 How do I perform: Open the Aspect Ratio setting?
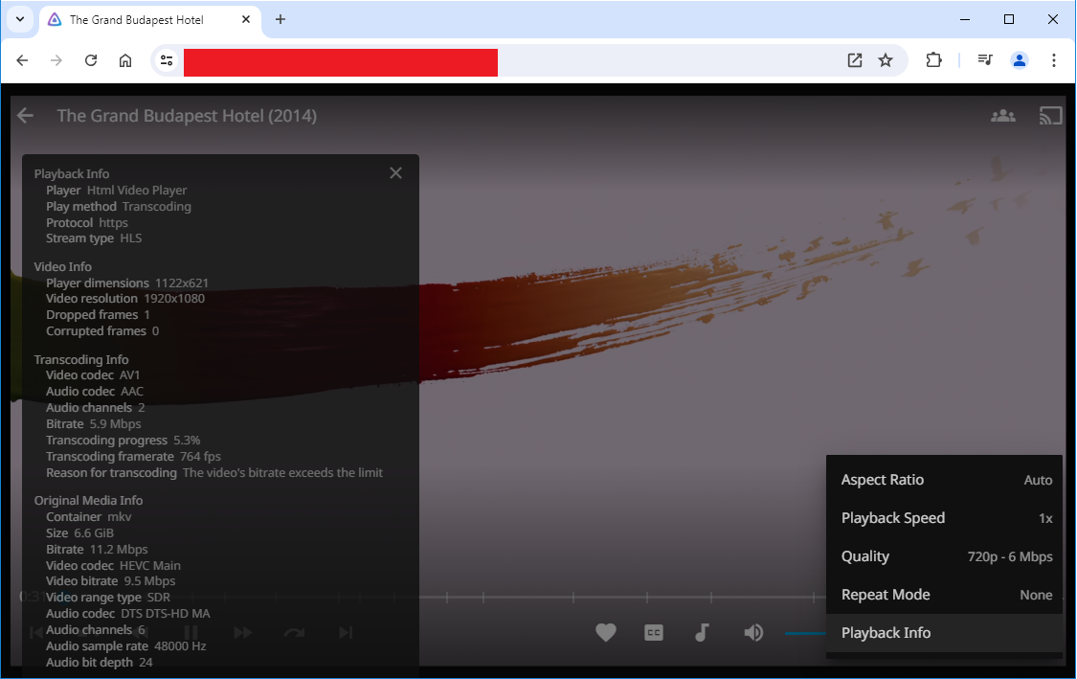pyautogui.click(x=945, y=480)
